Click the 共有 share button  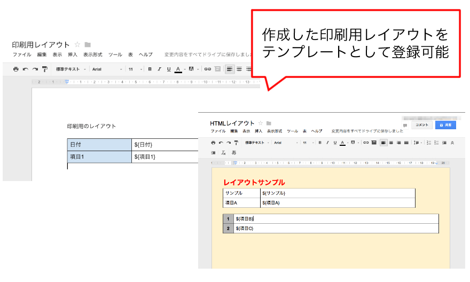pyautogui.click(x=445, y=125)
